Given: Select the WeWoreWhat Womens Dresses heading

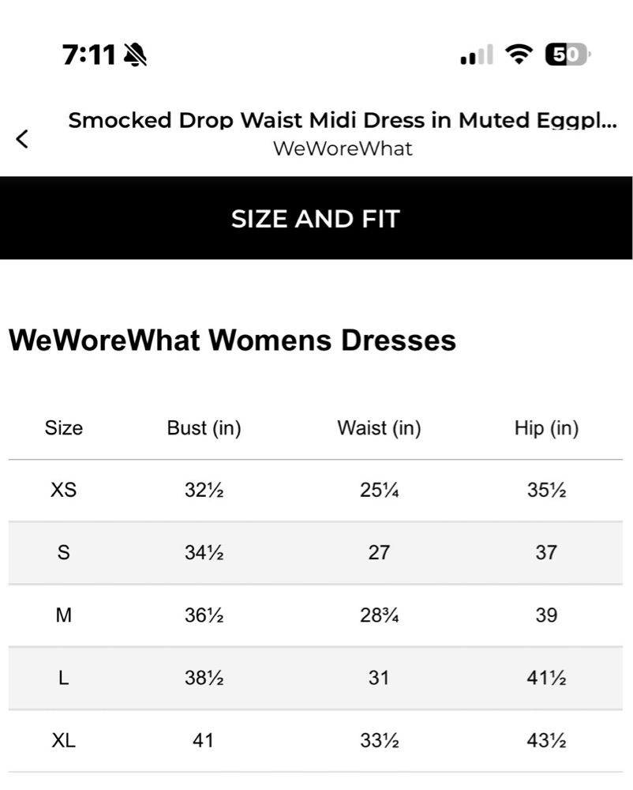Looking at the screenshot, I should pos(233,340).
